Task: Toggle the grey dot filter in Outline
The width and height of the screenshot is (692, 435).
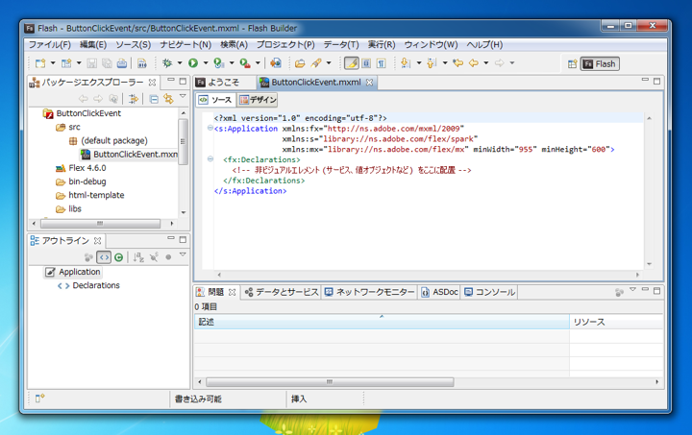Action: coord(168,257)
